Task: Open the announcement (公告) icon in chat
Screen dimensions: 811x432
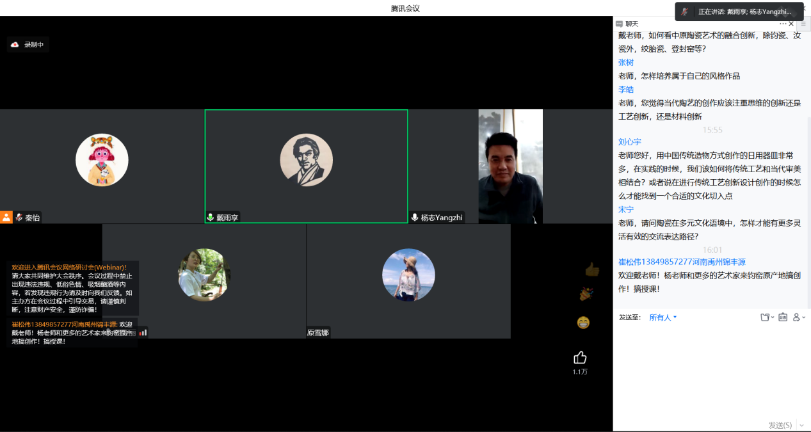Action: pos(782,317)
